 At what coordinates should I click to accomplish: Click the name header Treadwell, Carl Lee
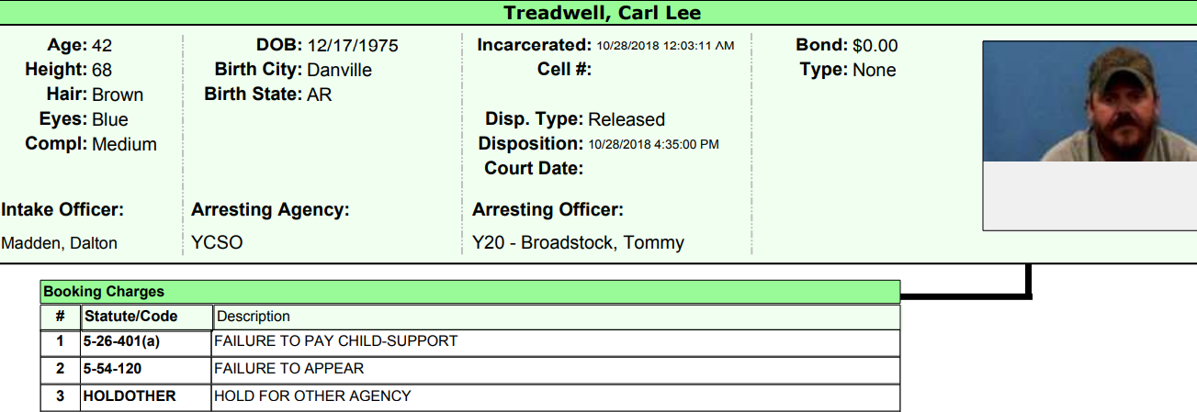(x=602, y=13)
